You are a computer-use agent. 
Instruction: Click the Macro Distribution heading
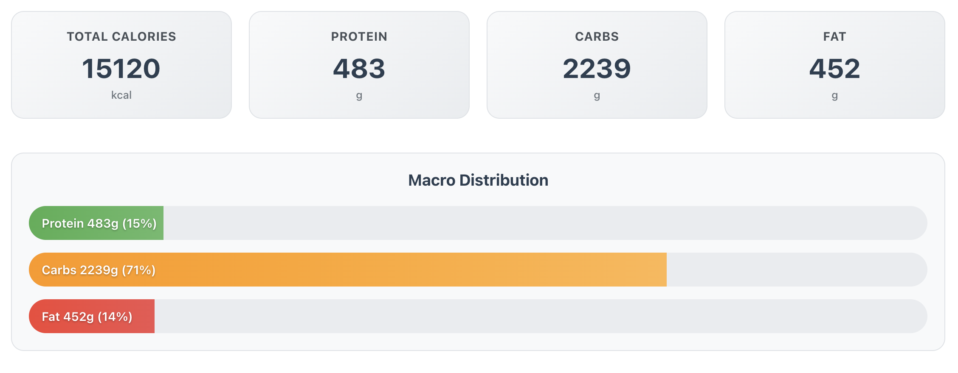(478, 180)
